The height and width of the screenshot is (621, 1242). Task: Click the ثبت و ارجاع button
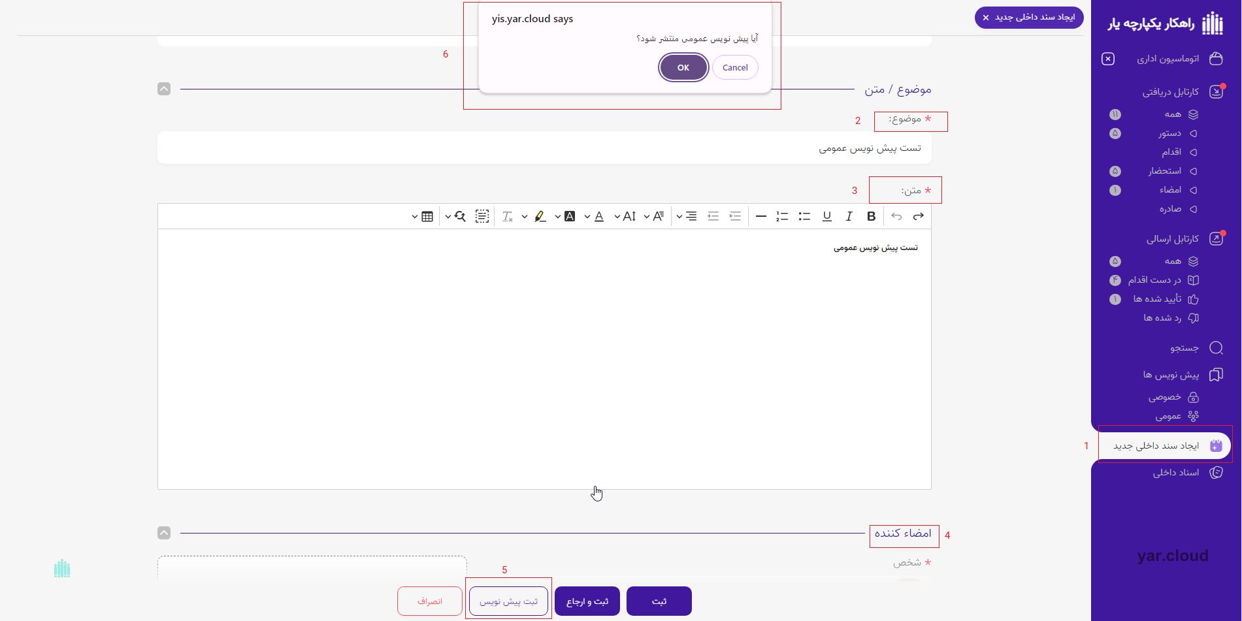[587, 601]
